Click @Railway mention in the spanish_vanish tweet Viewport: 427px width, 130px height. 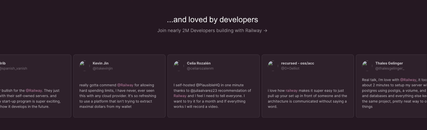[x=34, y=91]
